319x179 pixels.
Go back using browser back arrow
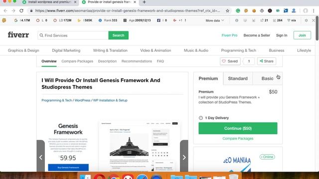[x=5, y=11]
